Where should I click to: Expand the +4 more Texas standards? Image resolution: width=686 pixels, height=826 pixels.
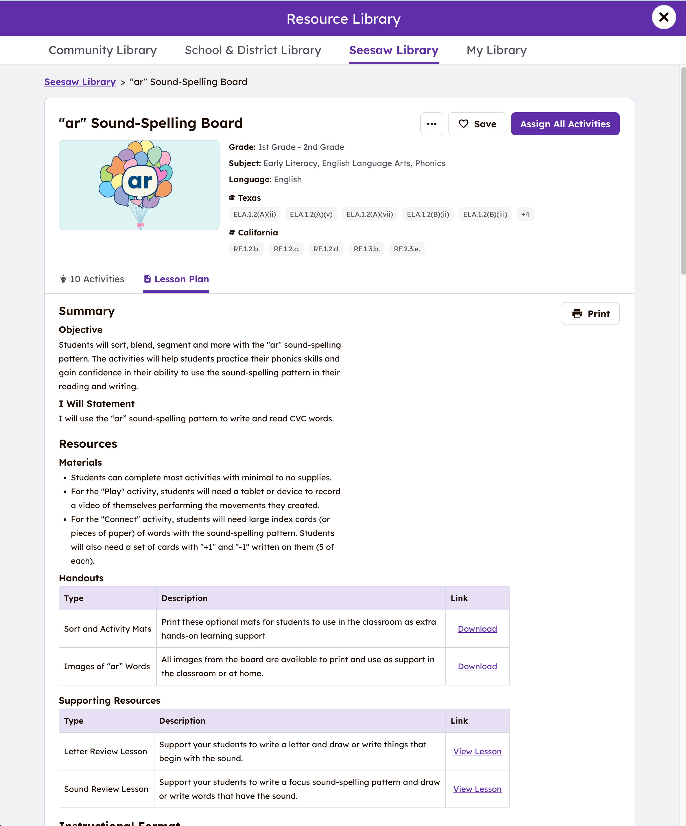[525, 214]
